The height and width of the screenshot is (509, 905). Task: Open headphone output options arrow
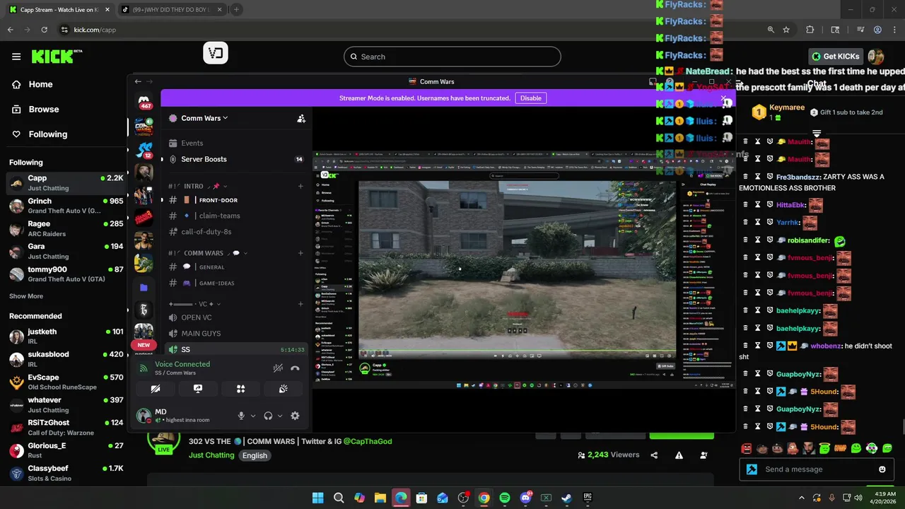[280, 416]
